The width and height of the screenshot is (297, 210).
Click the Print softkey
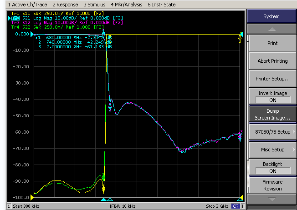(x=272, y=43)
